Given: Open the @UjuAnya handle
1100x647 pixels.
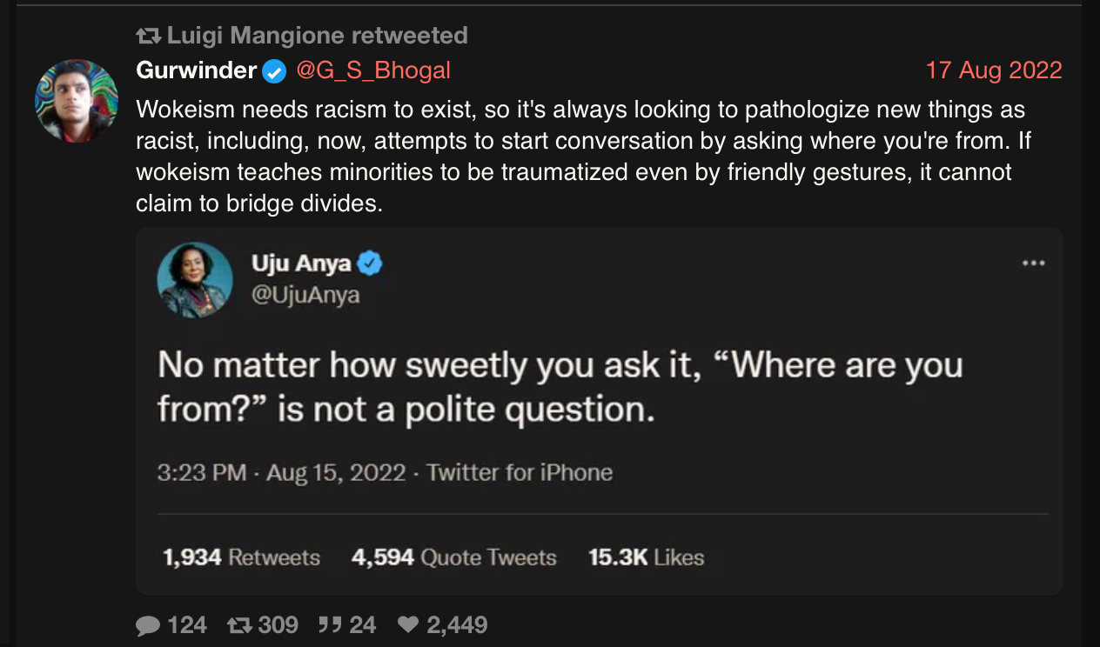Looking at the screenshot, I should (x=305, y=295).
